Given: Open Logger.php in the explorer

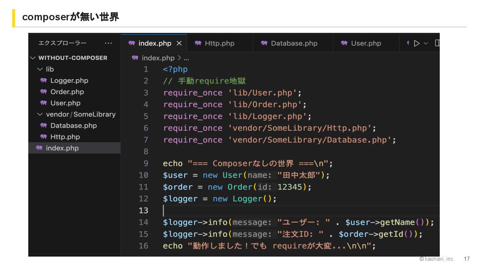Looking at the screenshot, I should [x=69, y=80].
